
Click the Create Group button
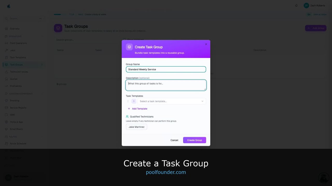(x=195, y=140)
